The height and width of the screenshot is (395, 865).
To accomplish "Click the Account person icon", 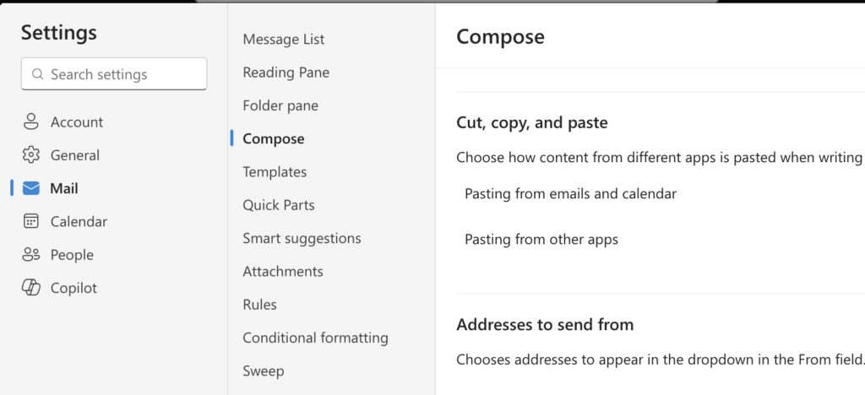I will pyautogui.click(x=31, y=122).
